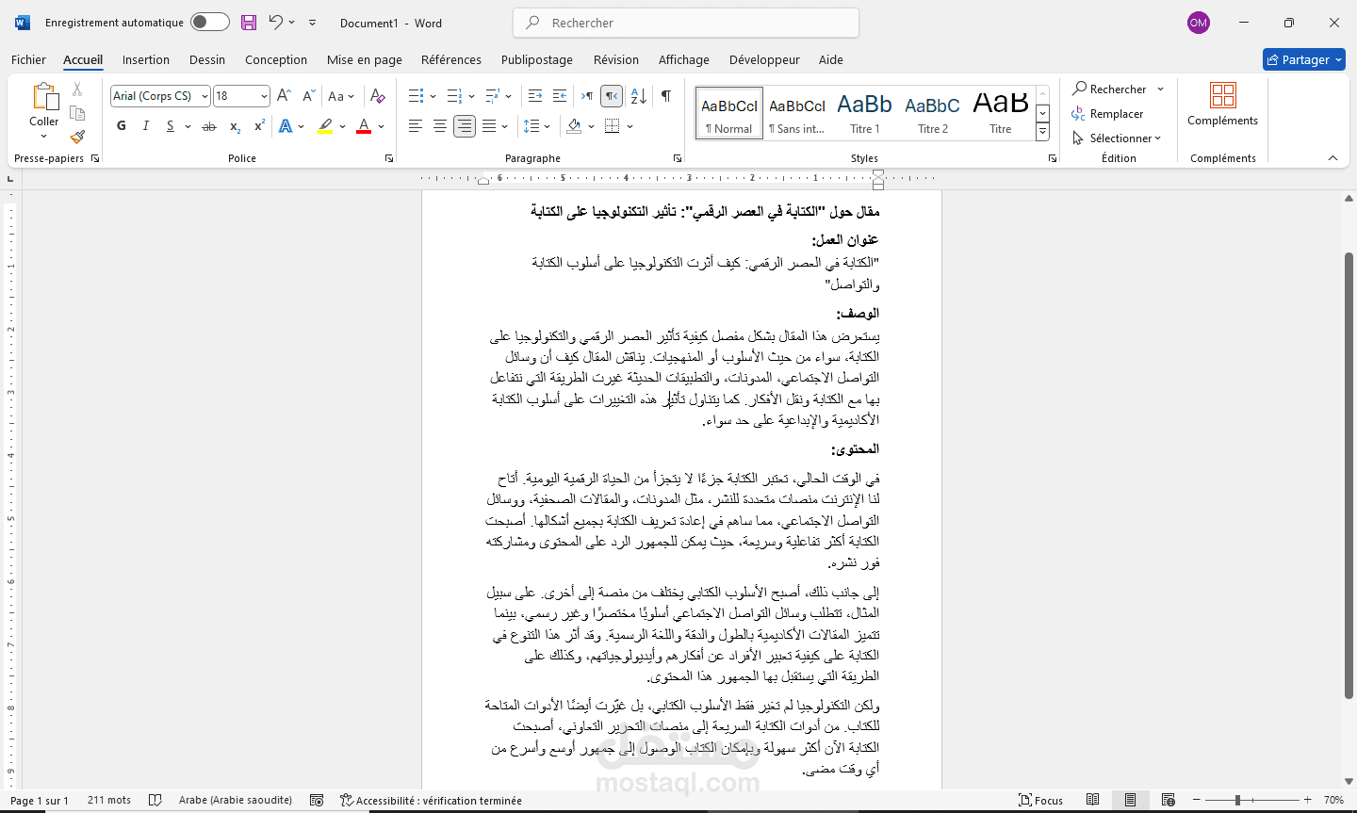Expand bullet list options arrow
This screenshot has width=1357, height=813.
click(433, 96)
